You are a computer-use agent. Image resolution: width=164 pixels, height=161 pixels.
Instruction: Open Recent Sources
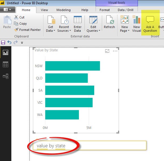tap(64, 24)
